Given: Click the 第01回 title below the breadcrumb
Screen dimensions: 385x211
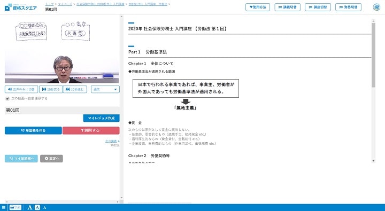Looking at the screenshot, I should point(51,9).
